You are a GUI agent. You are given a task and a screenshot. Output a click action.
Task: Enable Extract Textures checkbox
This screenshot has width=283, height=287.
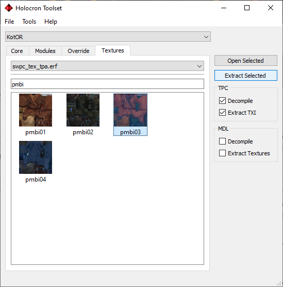(222, 153)
